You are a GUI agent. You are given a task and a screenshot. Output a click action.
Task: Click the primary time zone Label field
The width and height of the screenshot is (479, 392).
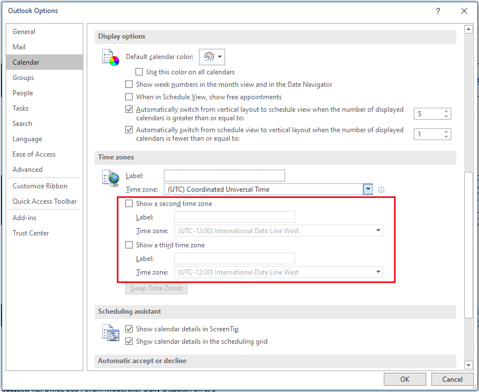click(224, 176)
